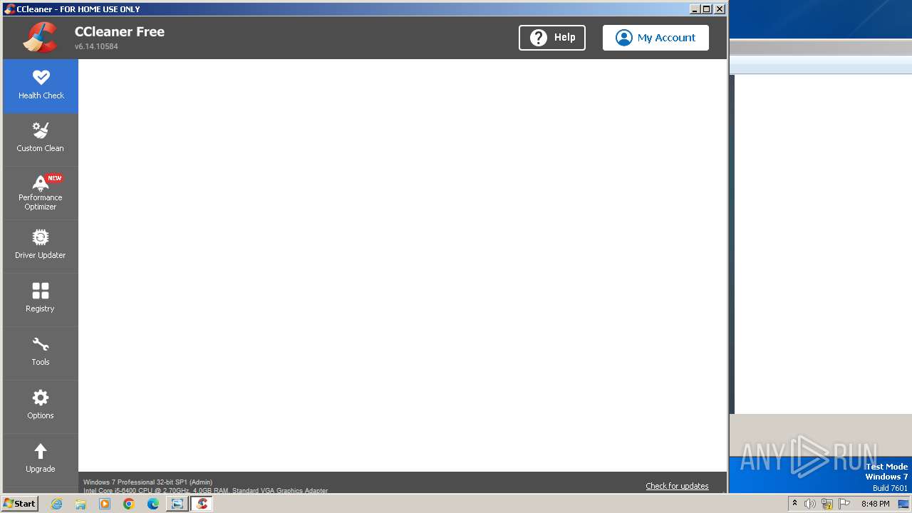Click the 'Windows 7 Professional 32-bit SP1 (Admin)' text
Screen dimensions: 912x513
(147, 482)
